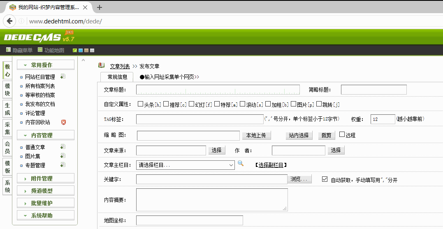The image size is (443, 229).
Task: Open 评论管理 in the sidebar
Action: pos(35,113)
